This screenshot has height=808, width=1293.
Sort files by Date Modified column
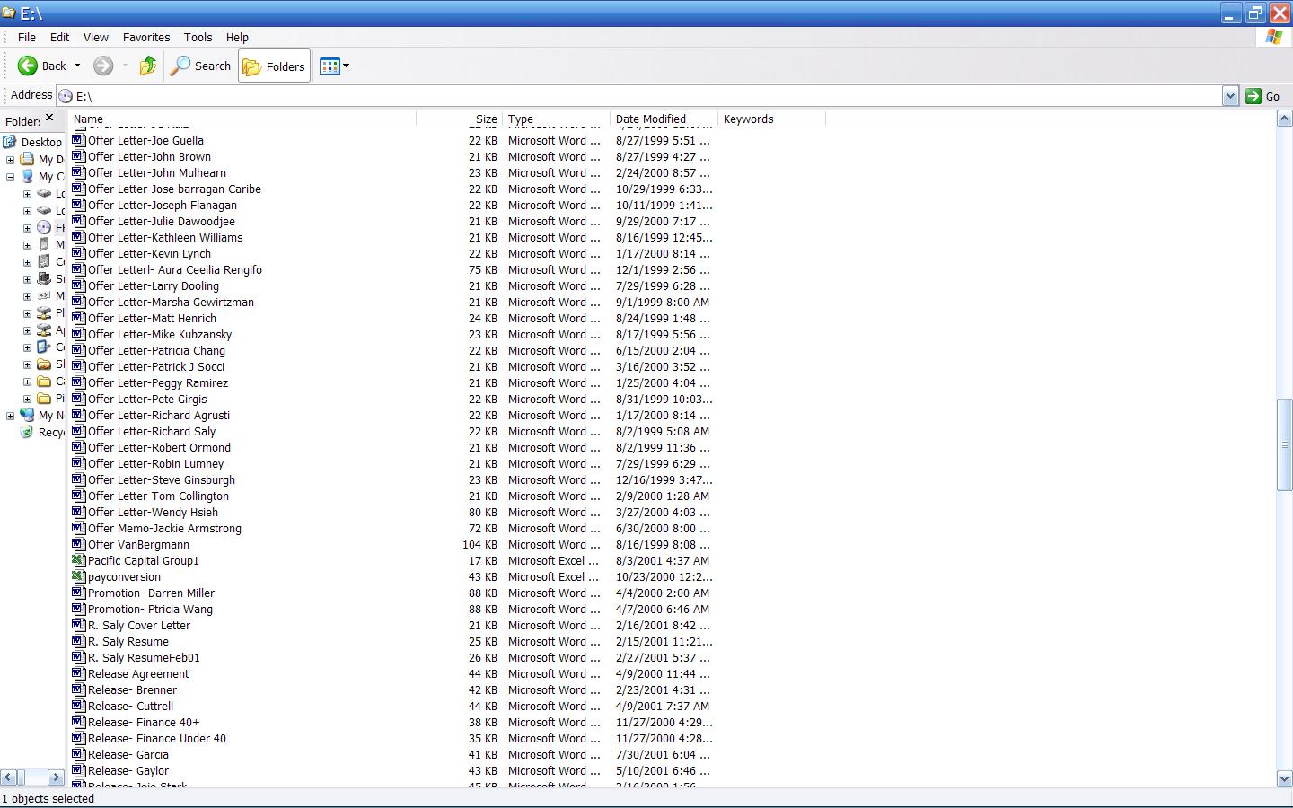pyautogui.click(x=664, y=119)
